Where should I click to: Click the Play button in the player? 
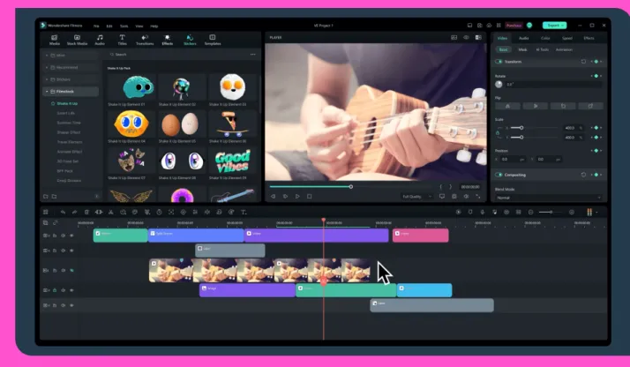click(x=297, y=196)
